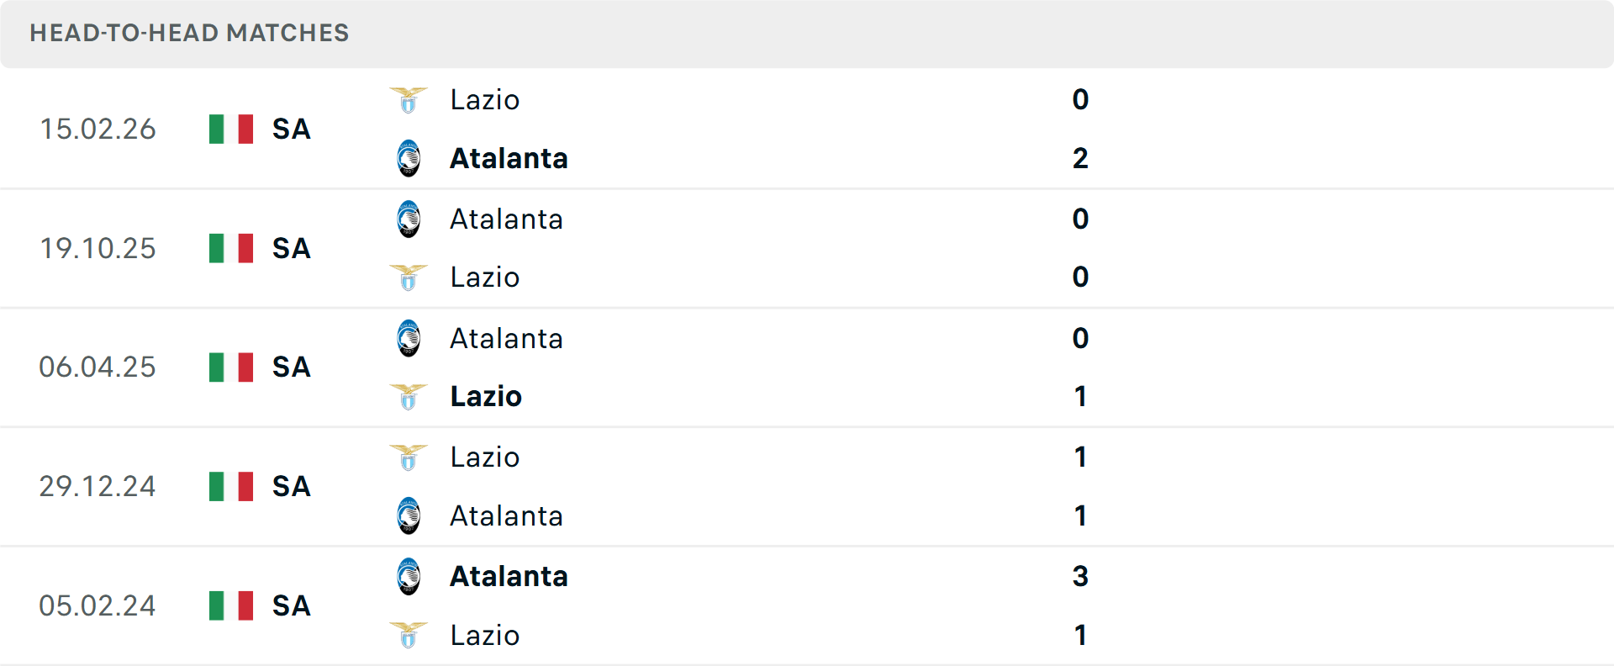Select the Italian flag icon next to 19.10.25
This screenshot has height=666, width=1614.
230,248
